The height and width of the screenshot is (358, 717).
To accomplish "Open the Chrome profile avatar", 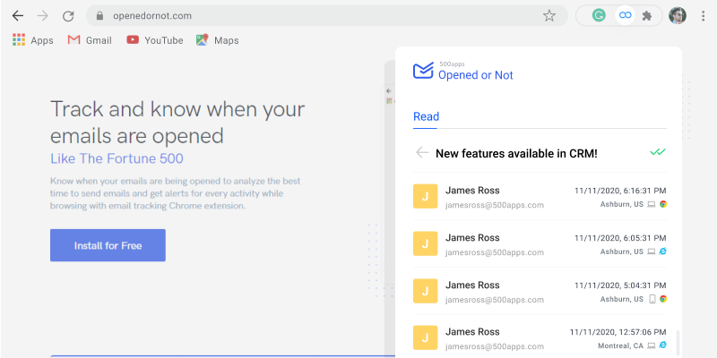I will click(x=678, y=15).
